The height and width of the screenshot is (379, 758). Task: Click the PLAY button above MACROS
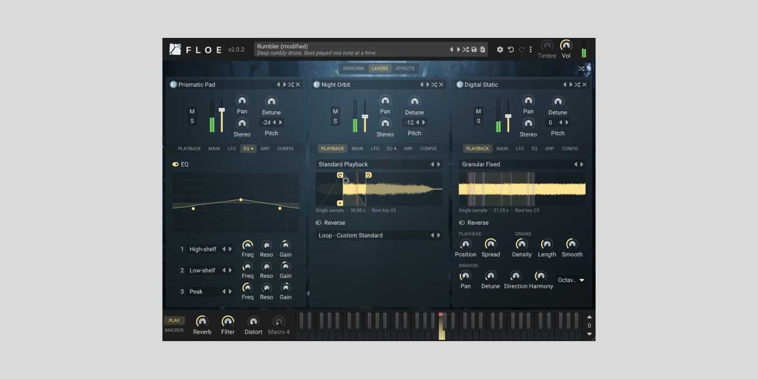[x=174, y=321]
